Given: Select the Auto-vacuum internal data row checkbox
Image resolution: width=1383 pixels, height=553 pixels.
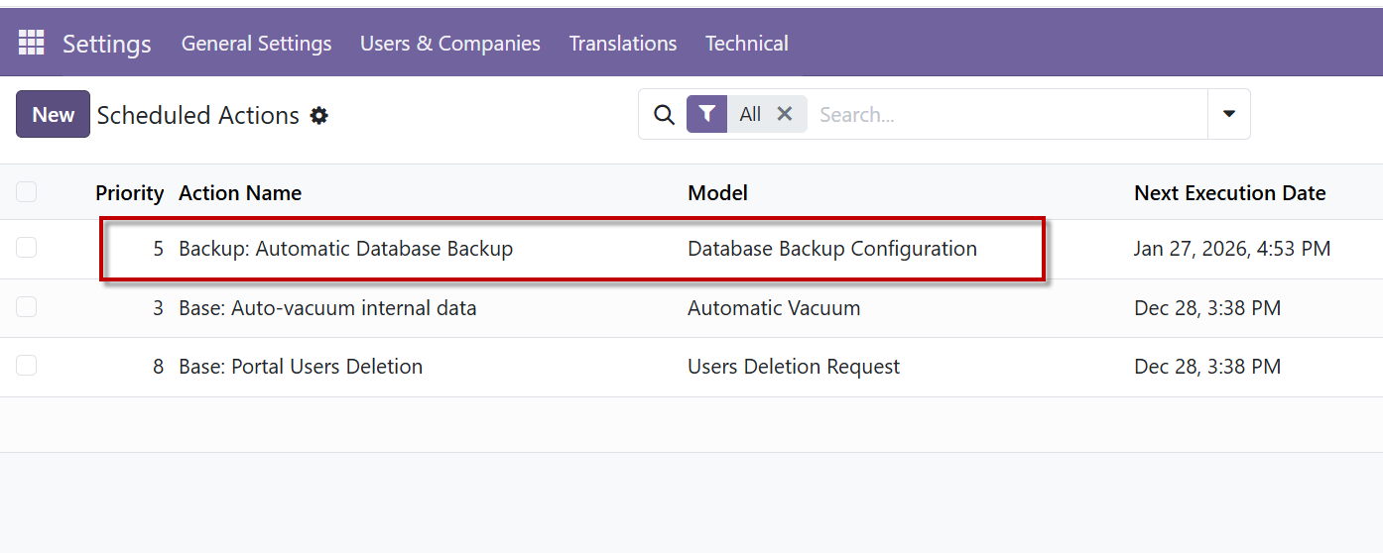Looking at the screenshot, I should point(27,307).
